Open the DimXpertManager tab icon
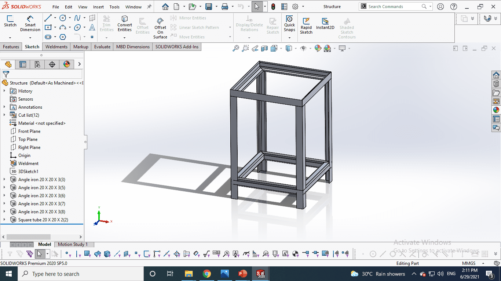Image resolution: width=501 pixels, height=281 pixels. [x=52, y=64]
